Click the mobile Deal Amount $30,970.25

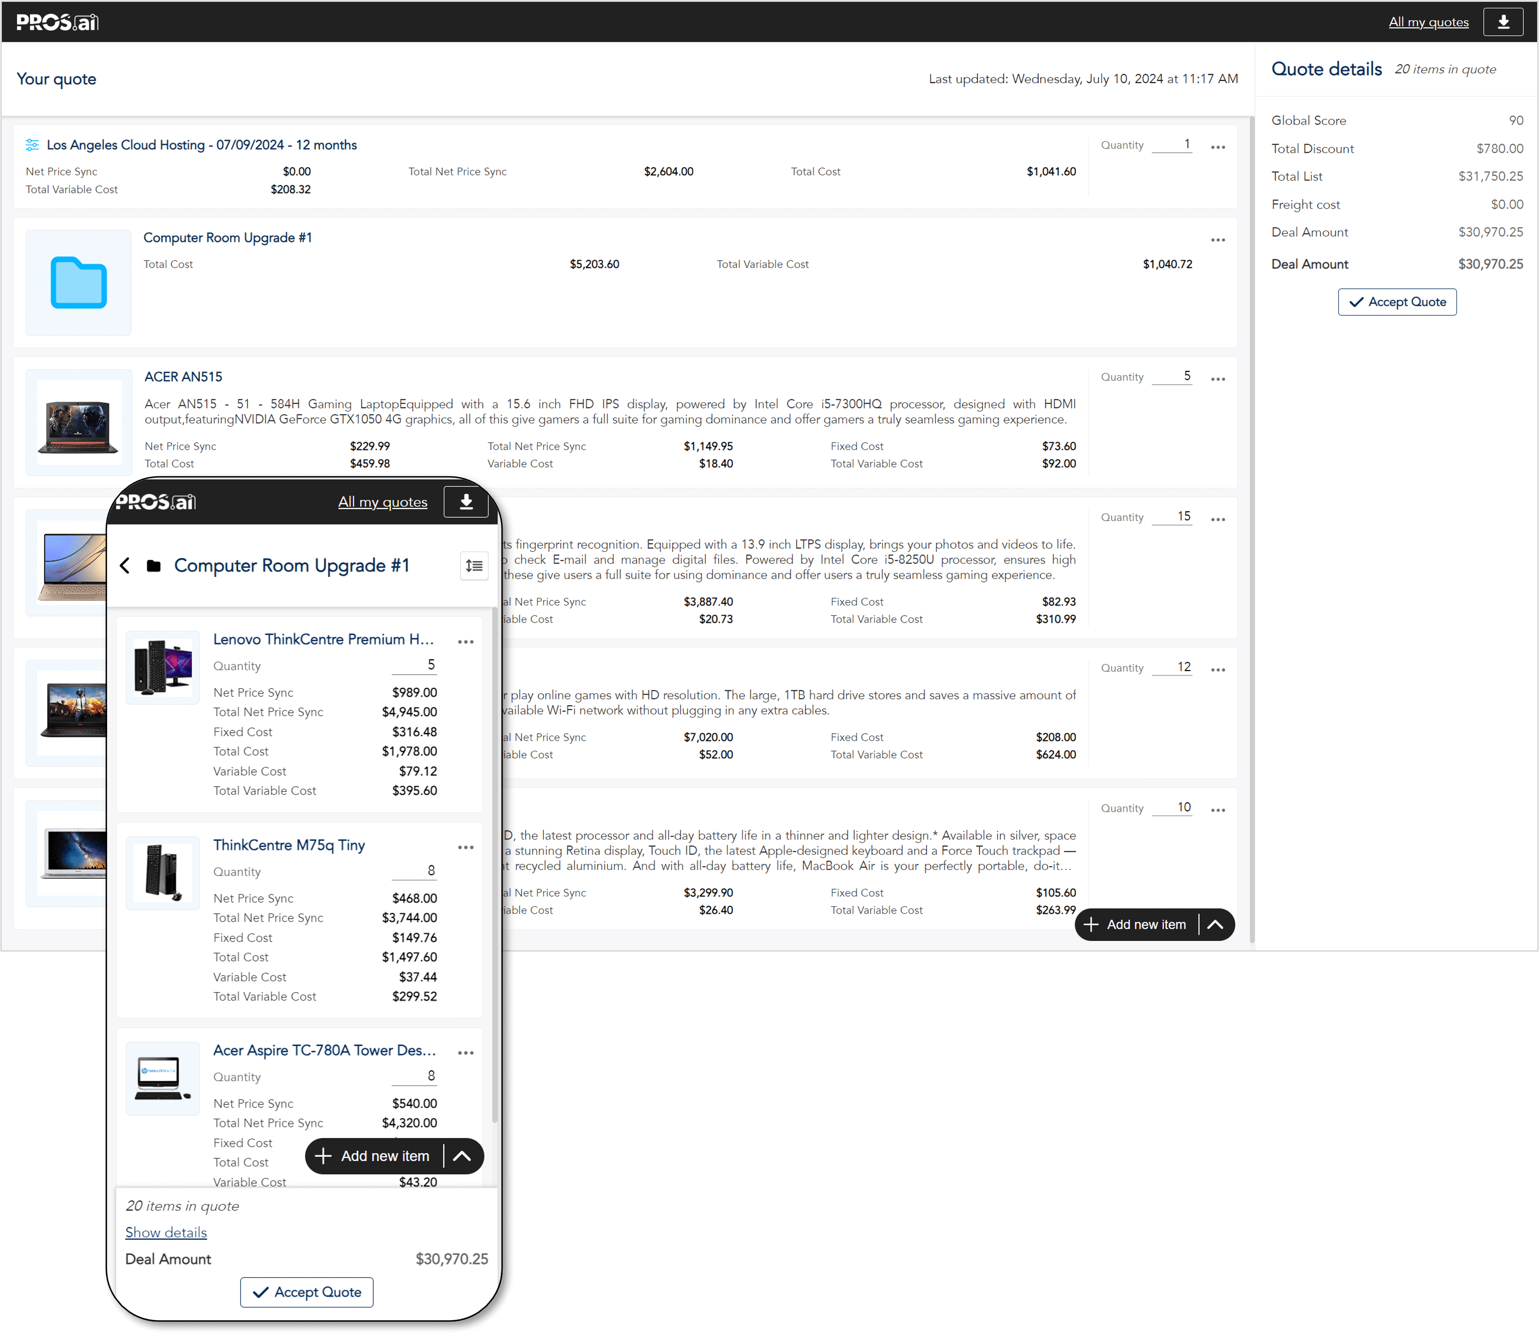[451, 1259]
